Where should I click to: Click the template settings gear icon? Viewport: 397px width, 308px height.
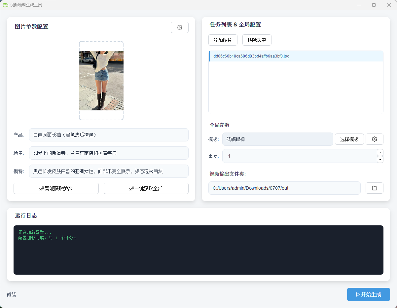374,139
